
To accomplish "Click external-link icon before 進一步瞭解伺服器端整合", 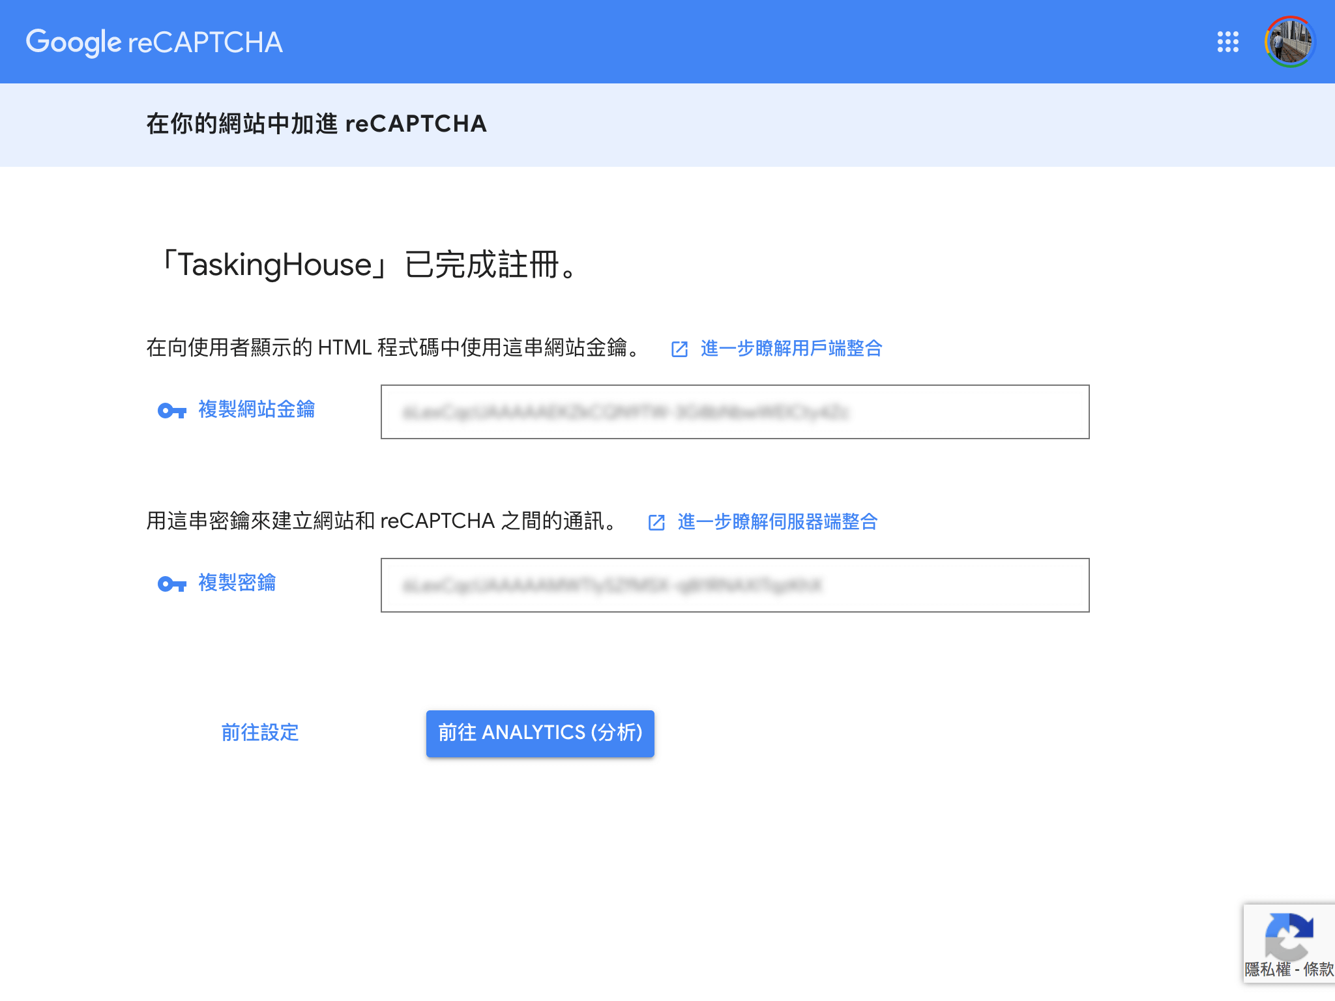I will tap(656, 523).
